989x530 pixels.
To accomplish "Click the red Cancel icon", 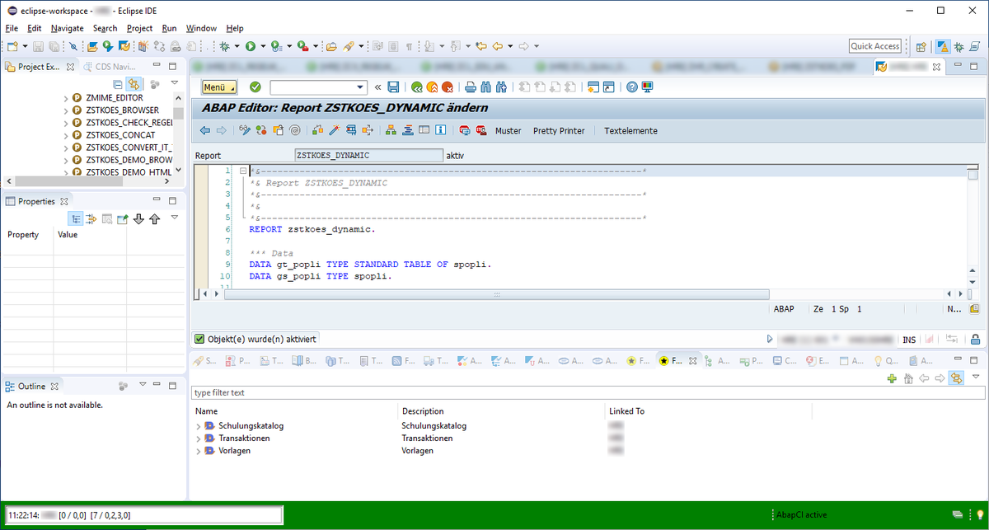I will (448, 87).
